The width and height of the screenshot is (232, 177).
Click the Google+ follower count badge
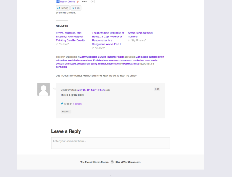click(93, 2)
